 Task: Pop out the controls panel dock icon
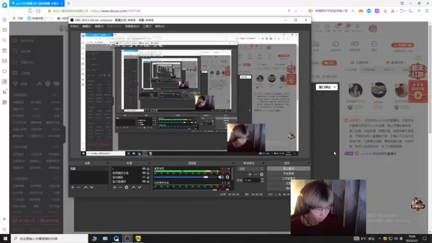coord(309,163)
